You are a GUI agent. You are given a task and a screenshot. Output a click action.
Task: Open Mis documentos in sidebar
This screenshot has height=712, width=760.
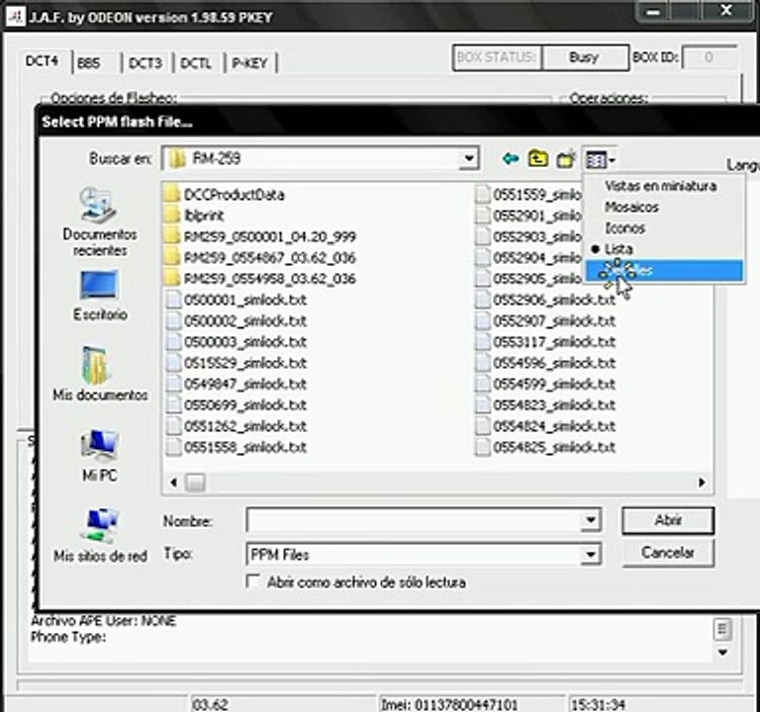(x=100, y=374)
